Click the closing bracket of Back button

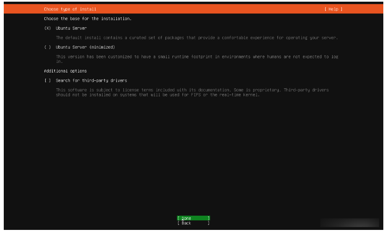[208, 223]
